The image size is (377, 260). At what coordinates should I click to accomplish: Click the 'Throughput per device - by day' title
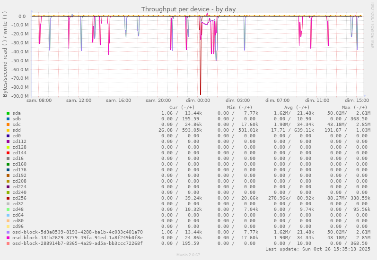pos(188,9)
